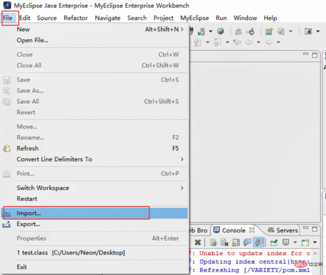This screenshot has width=326, height=275.
Task: Switch to the Web Browser tab
Action: click(198, 230)
